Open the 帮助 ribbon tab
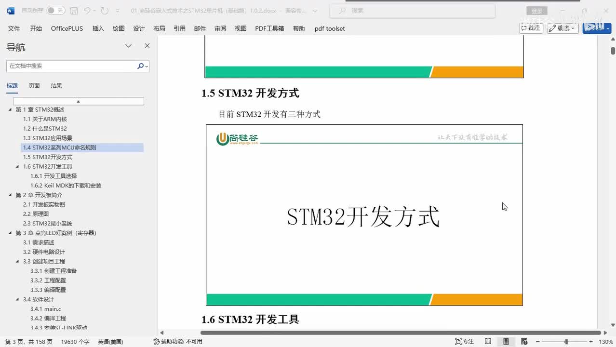The width and height of the screenshot is (616, 347). pyautogui.click(x=299, y=28)
